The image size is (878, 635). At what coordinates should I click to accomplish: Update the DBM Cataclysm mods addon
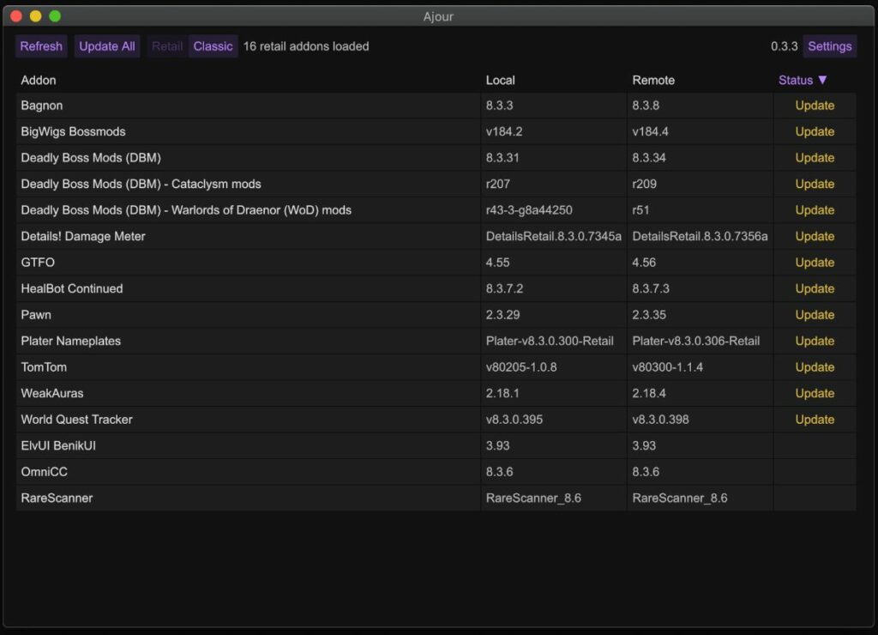pyautogui.click(x=815, y=184)
